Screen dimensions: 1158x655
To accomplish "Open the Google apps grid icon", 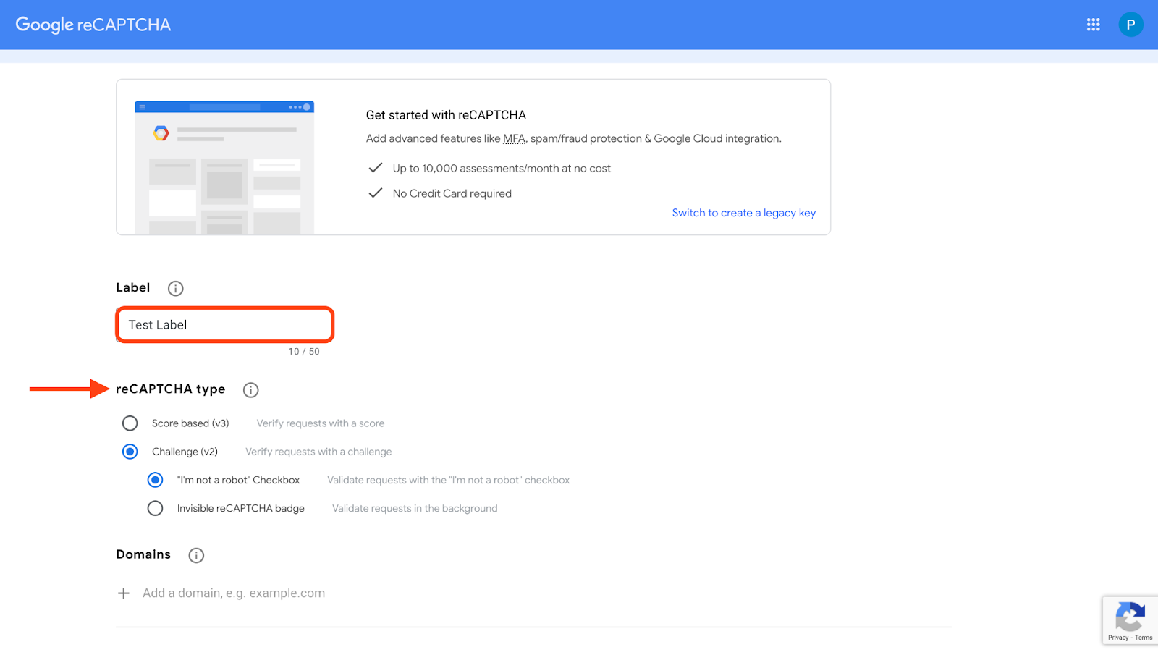I will (1093, 25).
